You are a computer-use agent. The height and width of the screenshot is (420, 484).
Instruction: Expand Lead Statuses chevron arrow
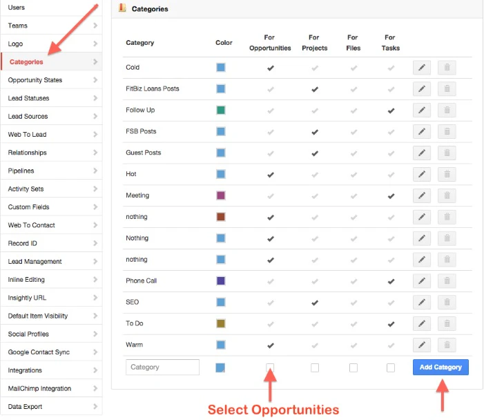pos(95,98)
